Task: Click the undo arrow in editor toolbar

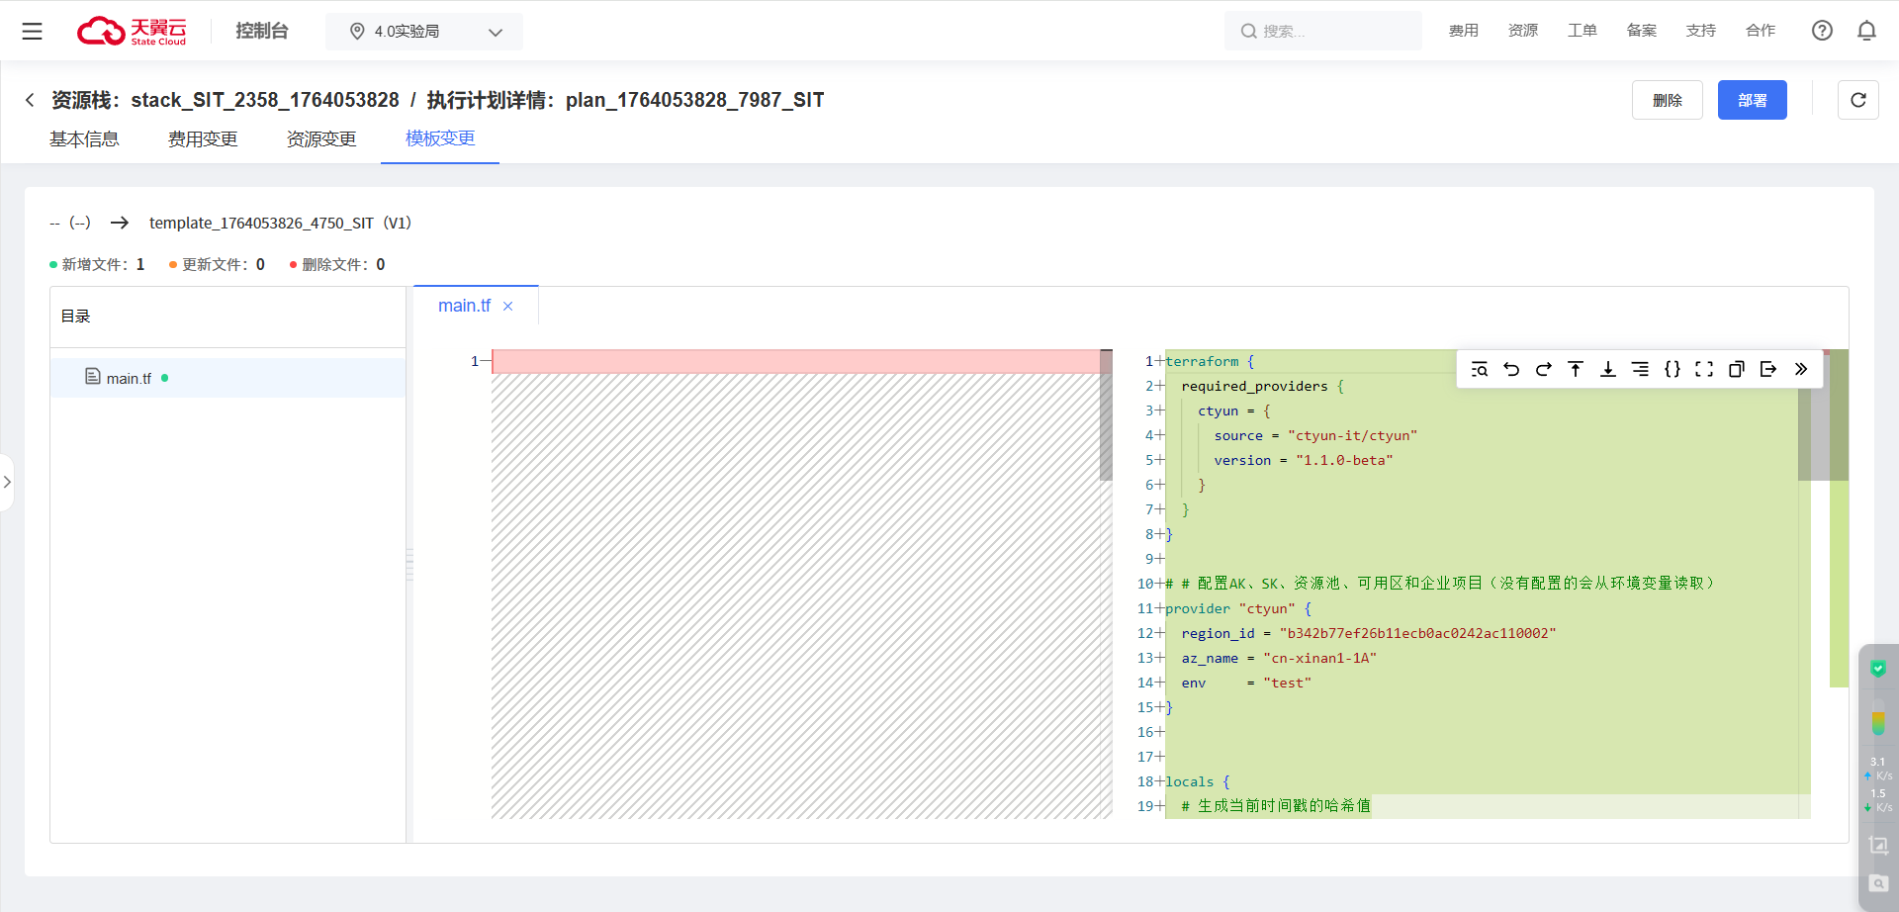Action: (1511, 369)
